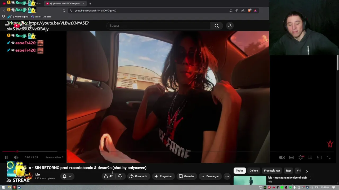Click the page vertical scrollbar
Screen dimensions: 339x190
338,63
